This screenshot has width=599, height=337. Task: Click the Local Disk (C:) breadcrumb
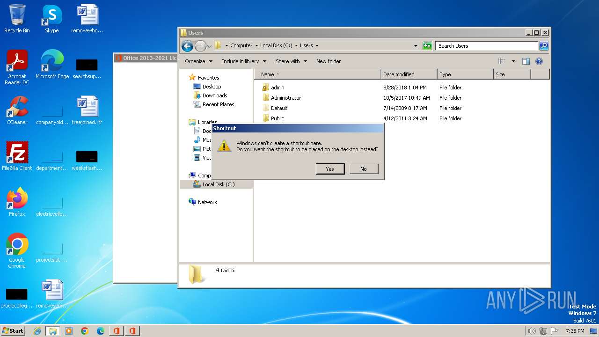[x=276, y=46]
